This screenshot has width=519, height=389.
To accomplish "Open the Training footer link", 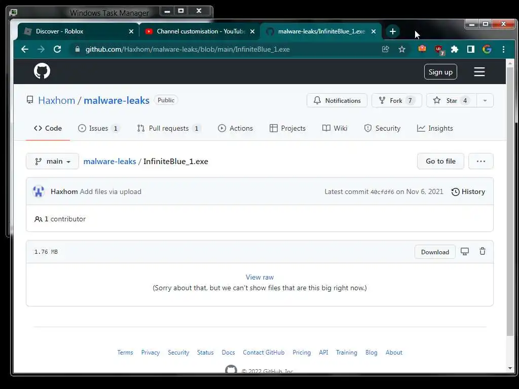I will point(347,353).
